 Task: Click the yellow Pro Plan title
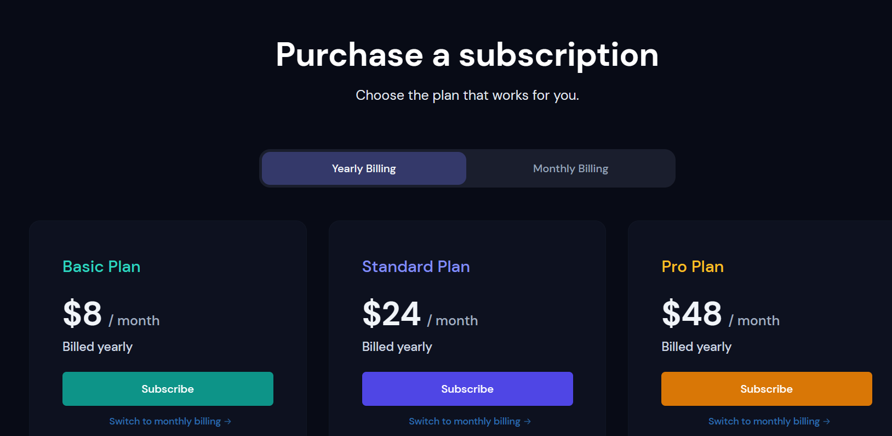(x=693, y=267)
